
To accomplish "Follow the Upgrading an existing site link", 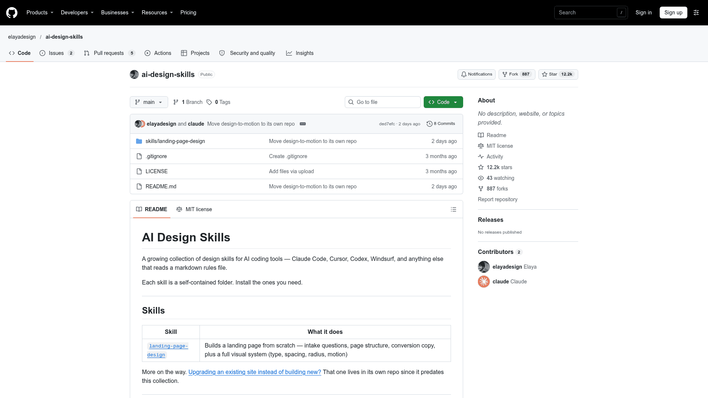I will [x=255, y=372].
